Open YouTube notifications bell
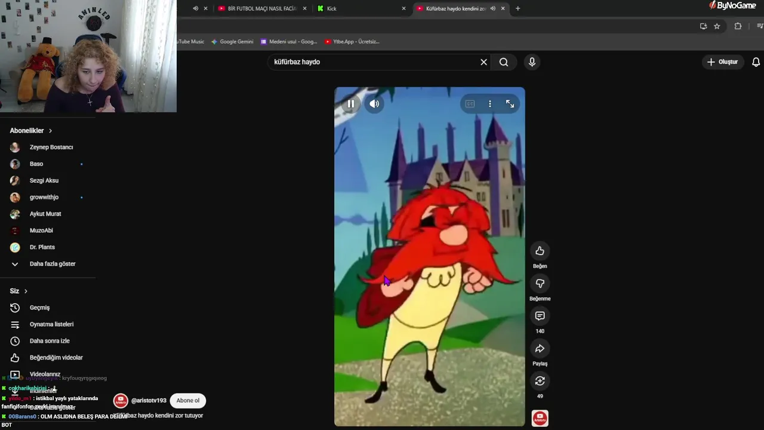The height and width of the screenshot is (430, 764). (x=756, y=62)
